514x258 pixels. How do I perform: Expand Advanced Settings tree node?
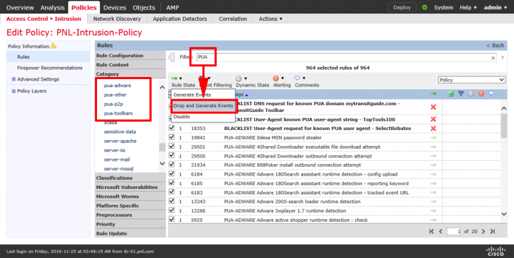click(x=13, y=79)
